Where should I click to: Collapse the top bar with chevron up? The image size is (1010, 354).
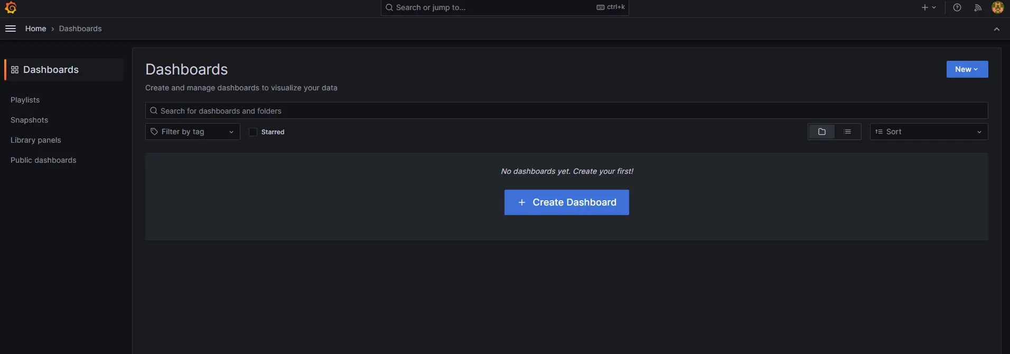click(x=996, y=29)
